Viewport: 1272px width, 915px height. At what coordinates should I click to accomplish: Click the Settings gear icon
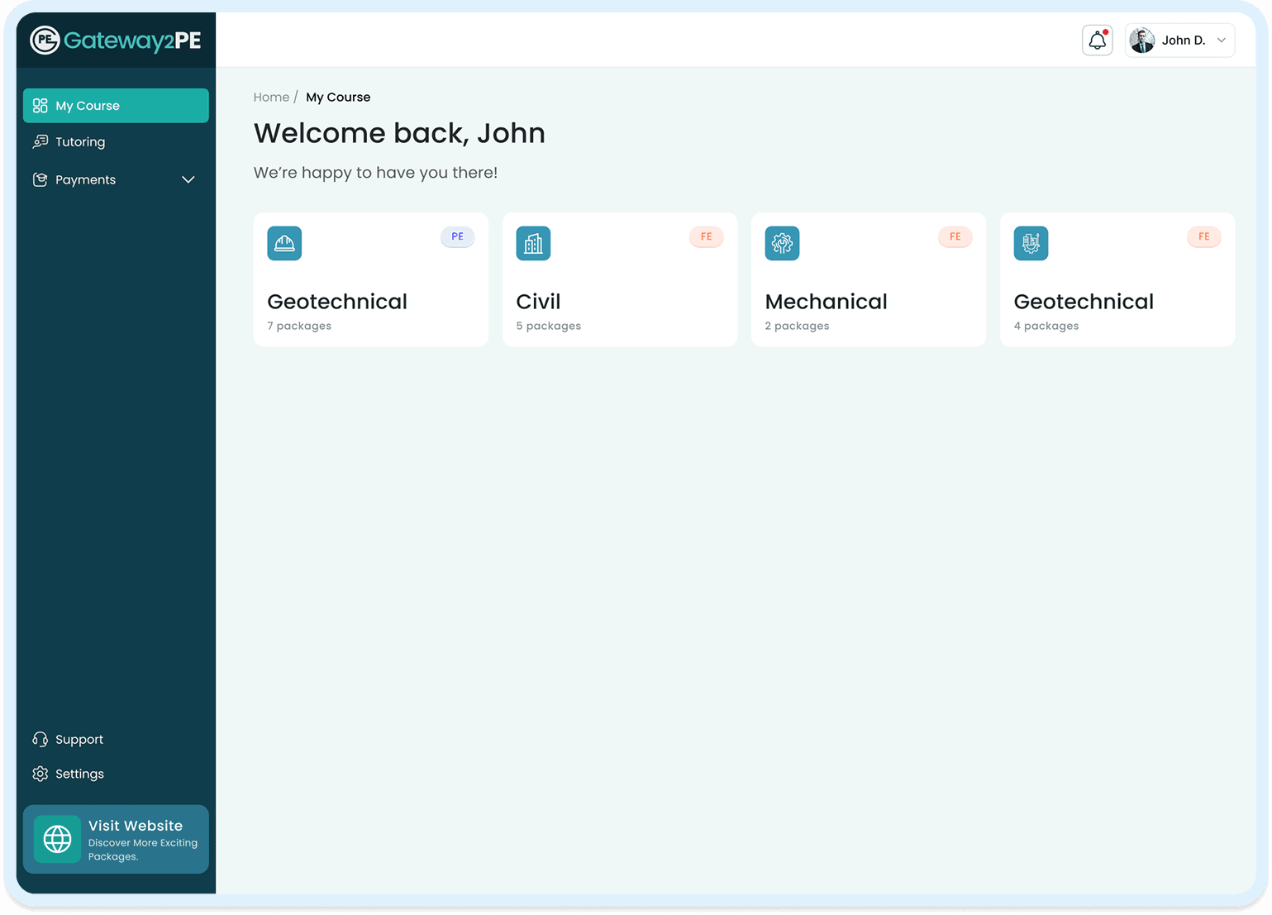pos(40,773)
